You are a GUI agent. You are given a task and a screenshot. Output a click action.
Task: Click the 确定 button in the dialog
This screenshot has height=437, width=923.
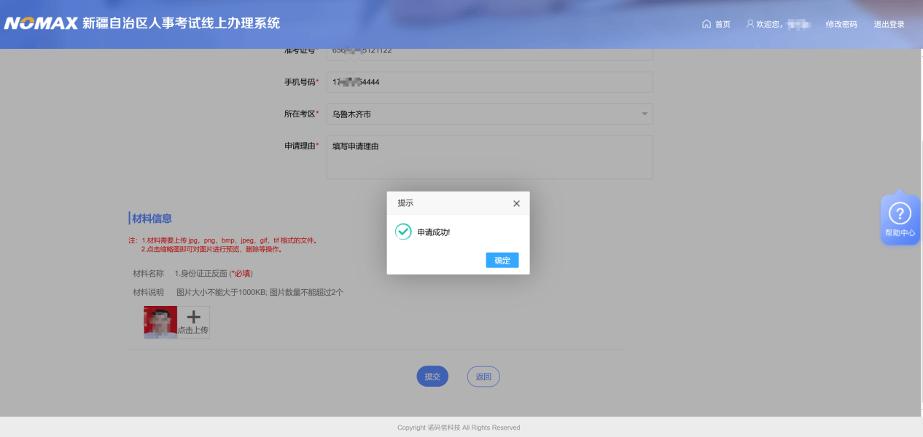(x=502, y=260)
